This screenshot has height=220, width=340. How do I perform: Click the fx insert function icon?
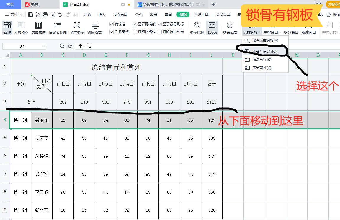70,46
